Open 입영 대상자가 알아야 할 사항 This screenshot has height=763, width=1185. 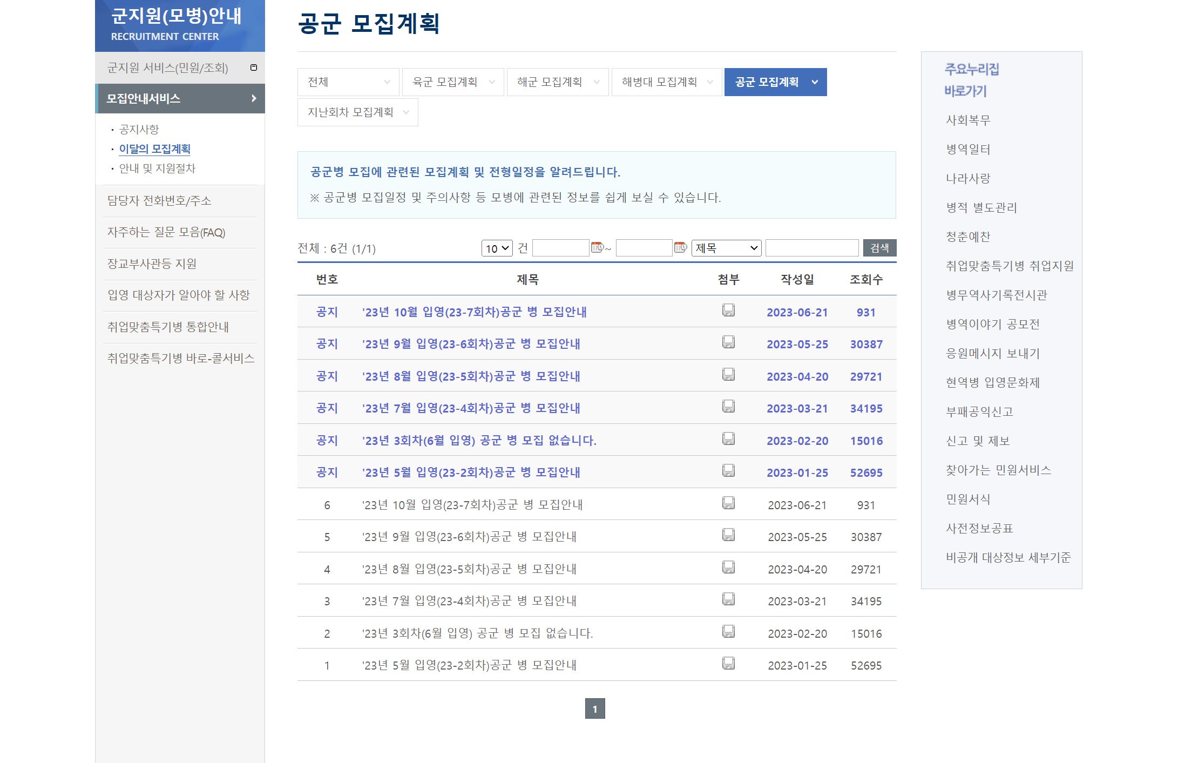[179, 295]
